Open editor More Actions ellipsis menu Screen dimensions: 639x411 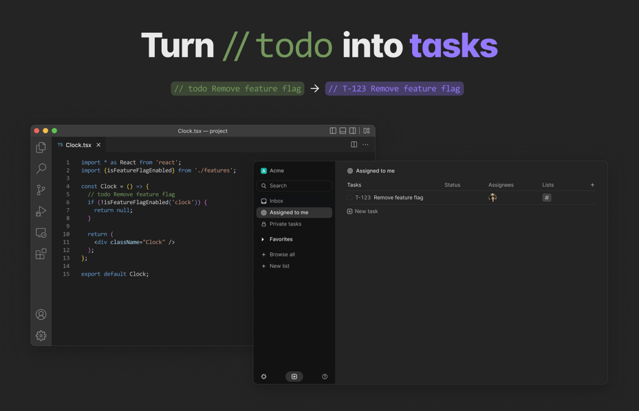[365, 145]
